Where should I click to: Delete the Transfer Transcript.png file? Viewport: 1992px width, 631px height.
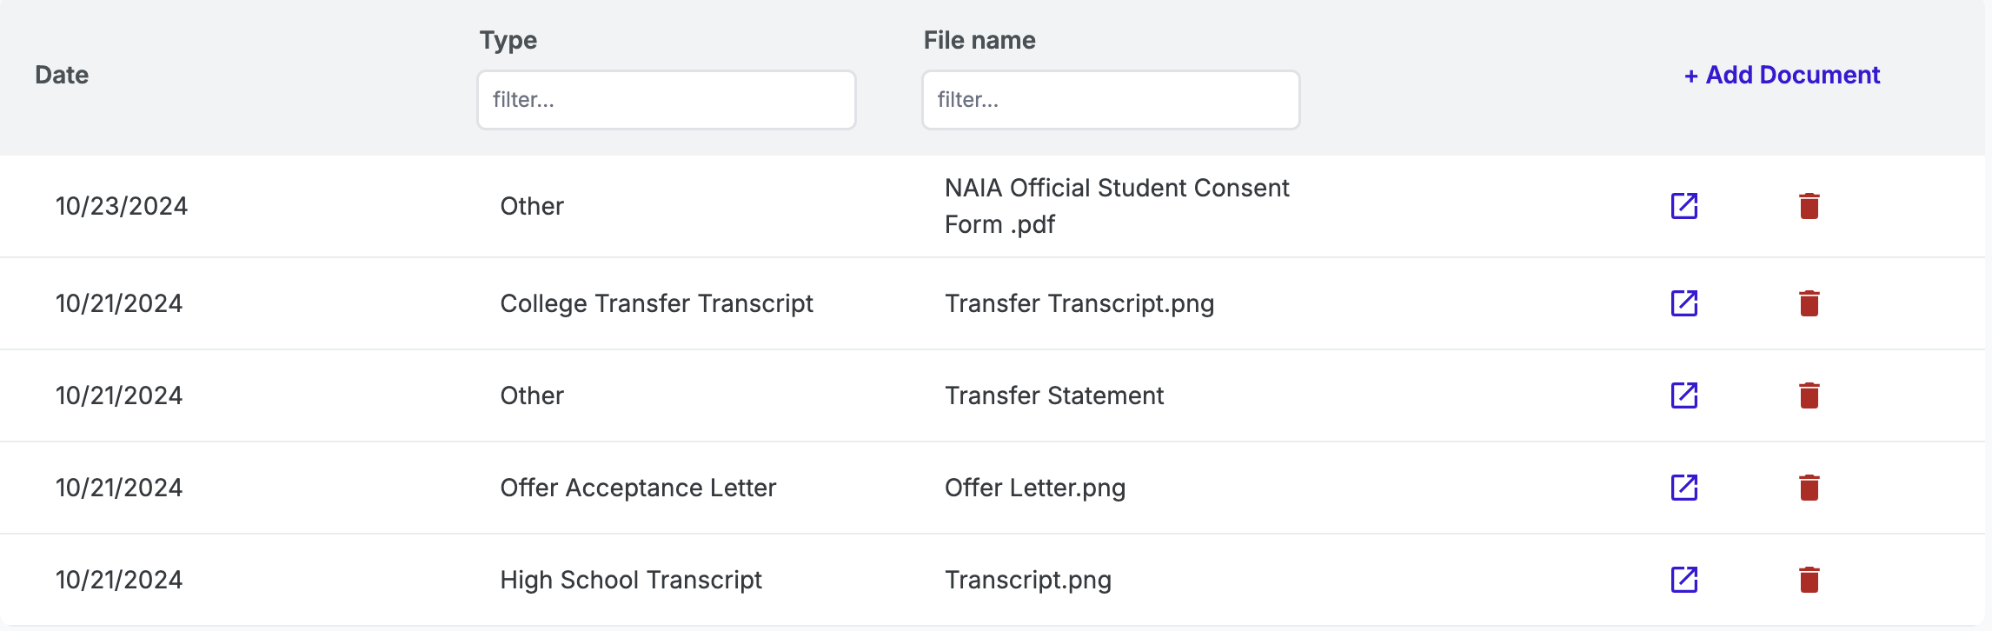[1809, 303]
